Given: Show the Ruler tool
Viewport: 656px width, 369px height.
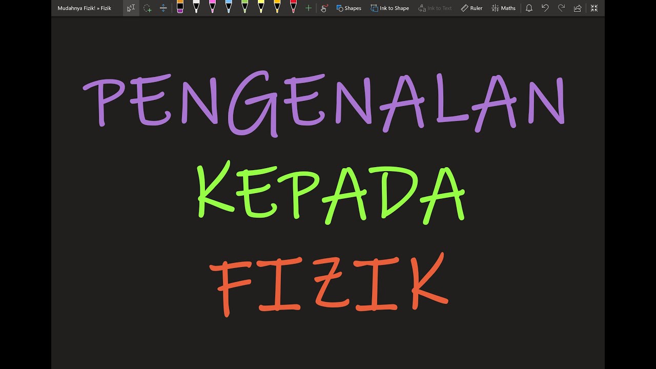Looking at the screenshot, I should pos(471,8).
